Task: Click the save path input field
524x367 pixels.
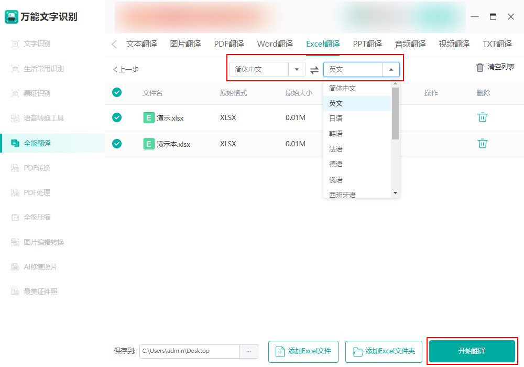Action: tap(189, 352)
